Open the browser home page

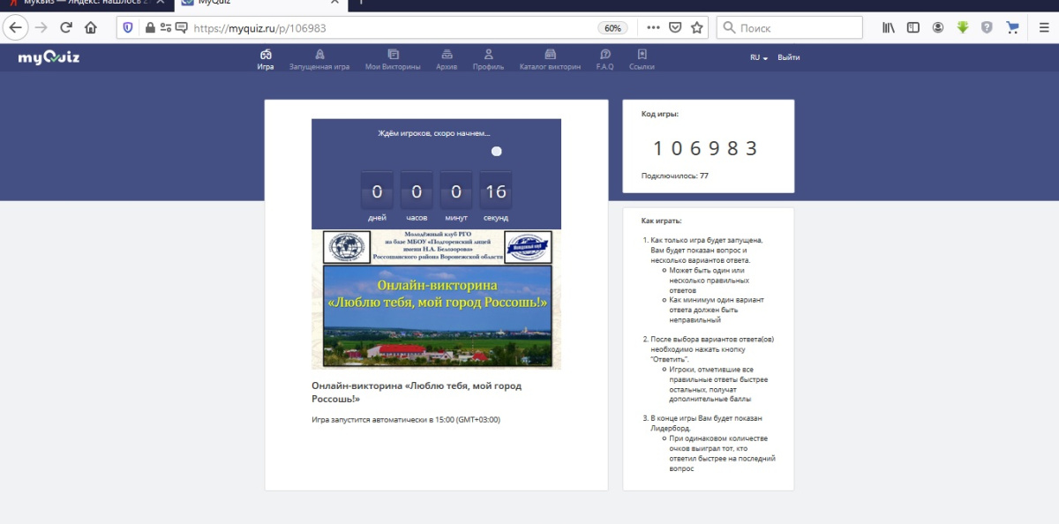(x=90, y=27)
